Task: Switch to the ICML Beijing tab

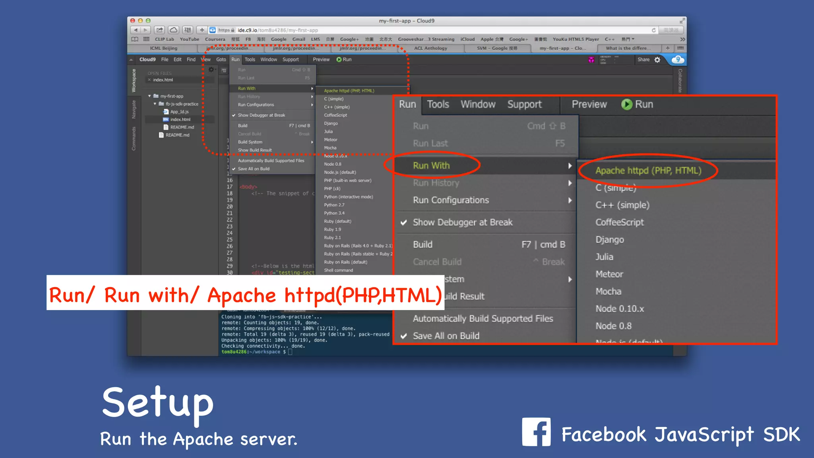Action: tap(163, 48)
